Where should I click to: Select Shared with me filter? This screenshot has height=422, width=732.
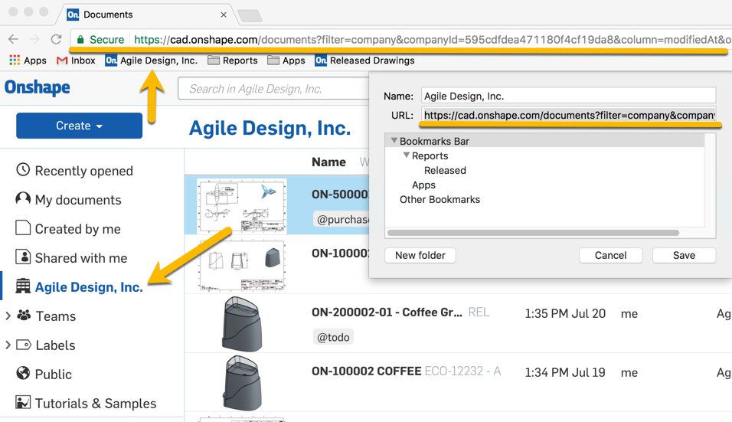pos(71,257)
